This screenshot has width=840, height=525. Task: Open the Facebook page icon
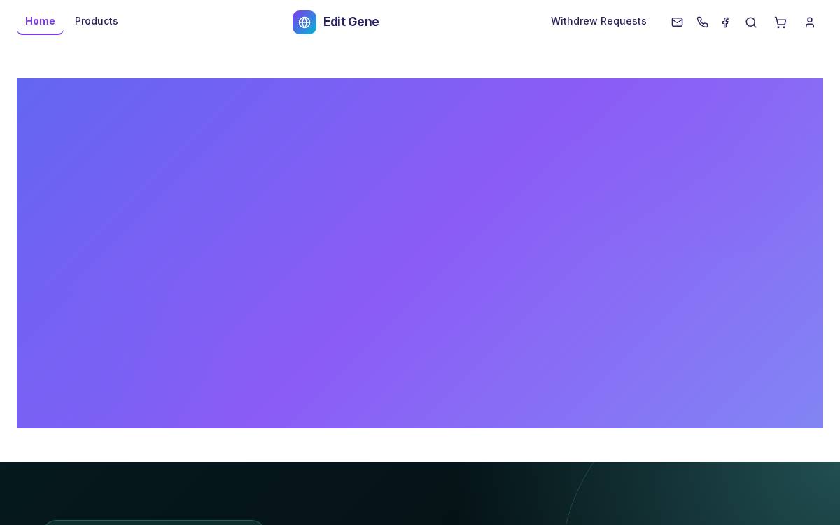click(x=725, y=22)
